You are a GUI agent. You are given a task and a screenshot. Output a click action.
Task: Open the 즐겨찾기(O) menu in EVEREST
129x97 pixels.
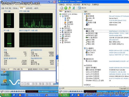click(86, 4)
